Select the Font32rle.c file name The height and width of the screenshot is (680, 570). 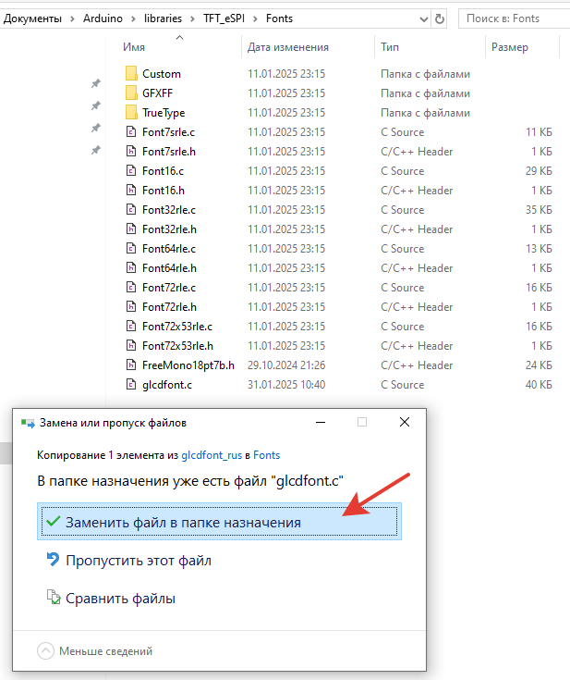point(169,209)
